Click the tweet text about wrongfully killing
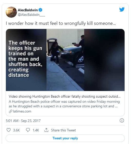Image resolution: width=132 pixels, height=144 pixels. [x=61, y=23]
